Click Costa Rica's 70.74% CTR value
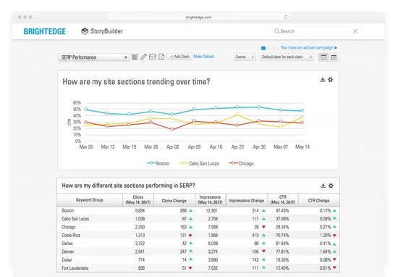The image size is (398, 277). click(282, 235)
